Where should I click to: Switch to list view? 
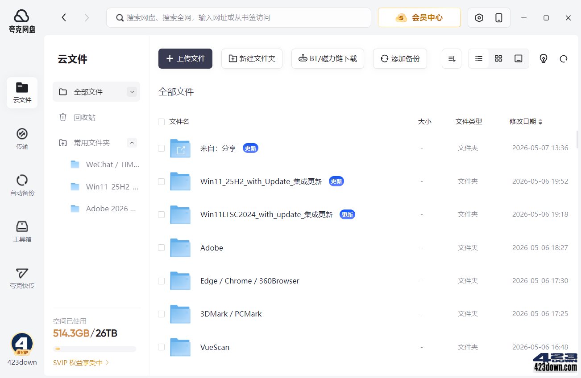pos(479,58)
